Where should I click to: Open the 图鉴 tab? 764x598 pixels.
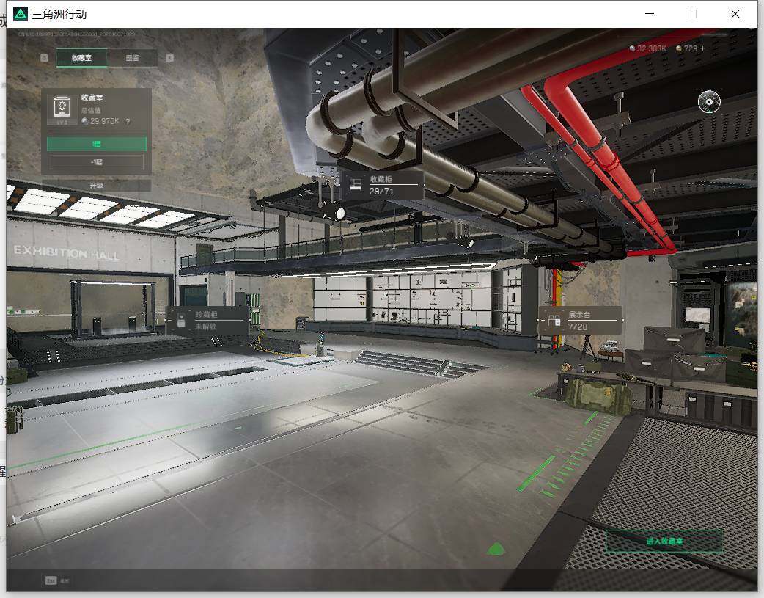pos(133,57)
